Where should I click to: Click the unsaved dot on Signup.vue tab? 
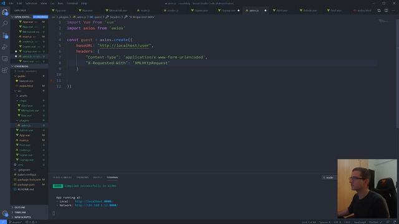pyautogui.click(x=238, y=11)
